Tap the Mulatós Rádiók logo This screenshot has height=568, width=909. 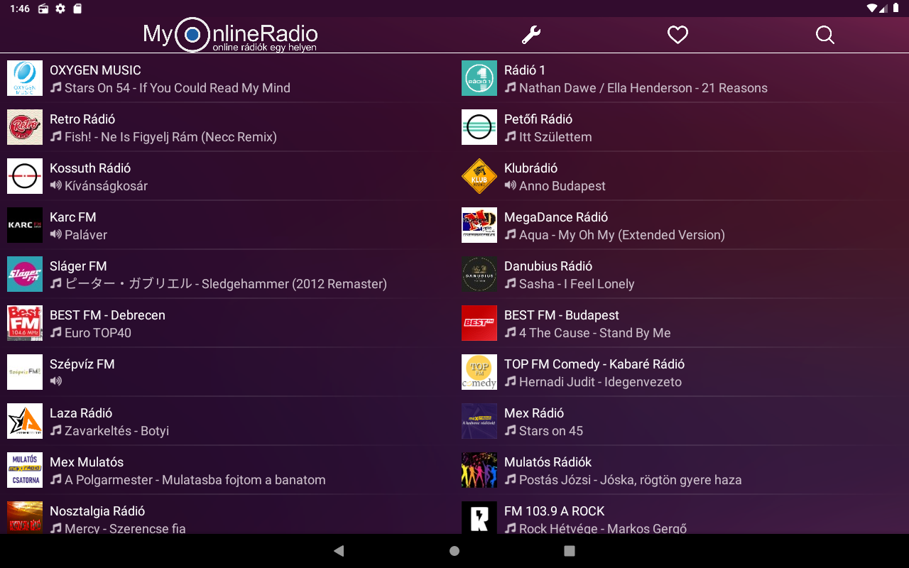(479, 470)
